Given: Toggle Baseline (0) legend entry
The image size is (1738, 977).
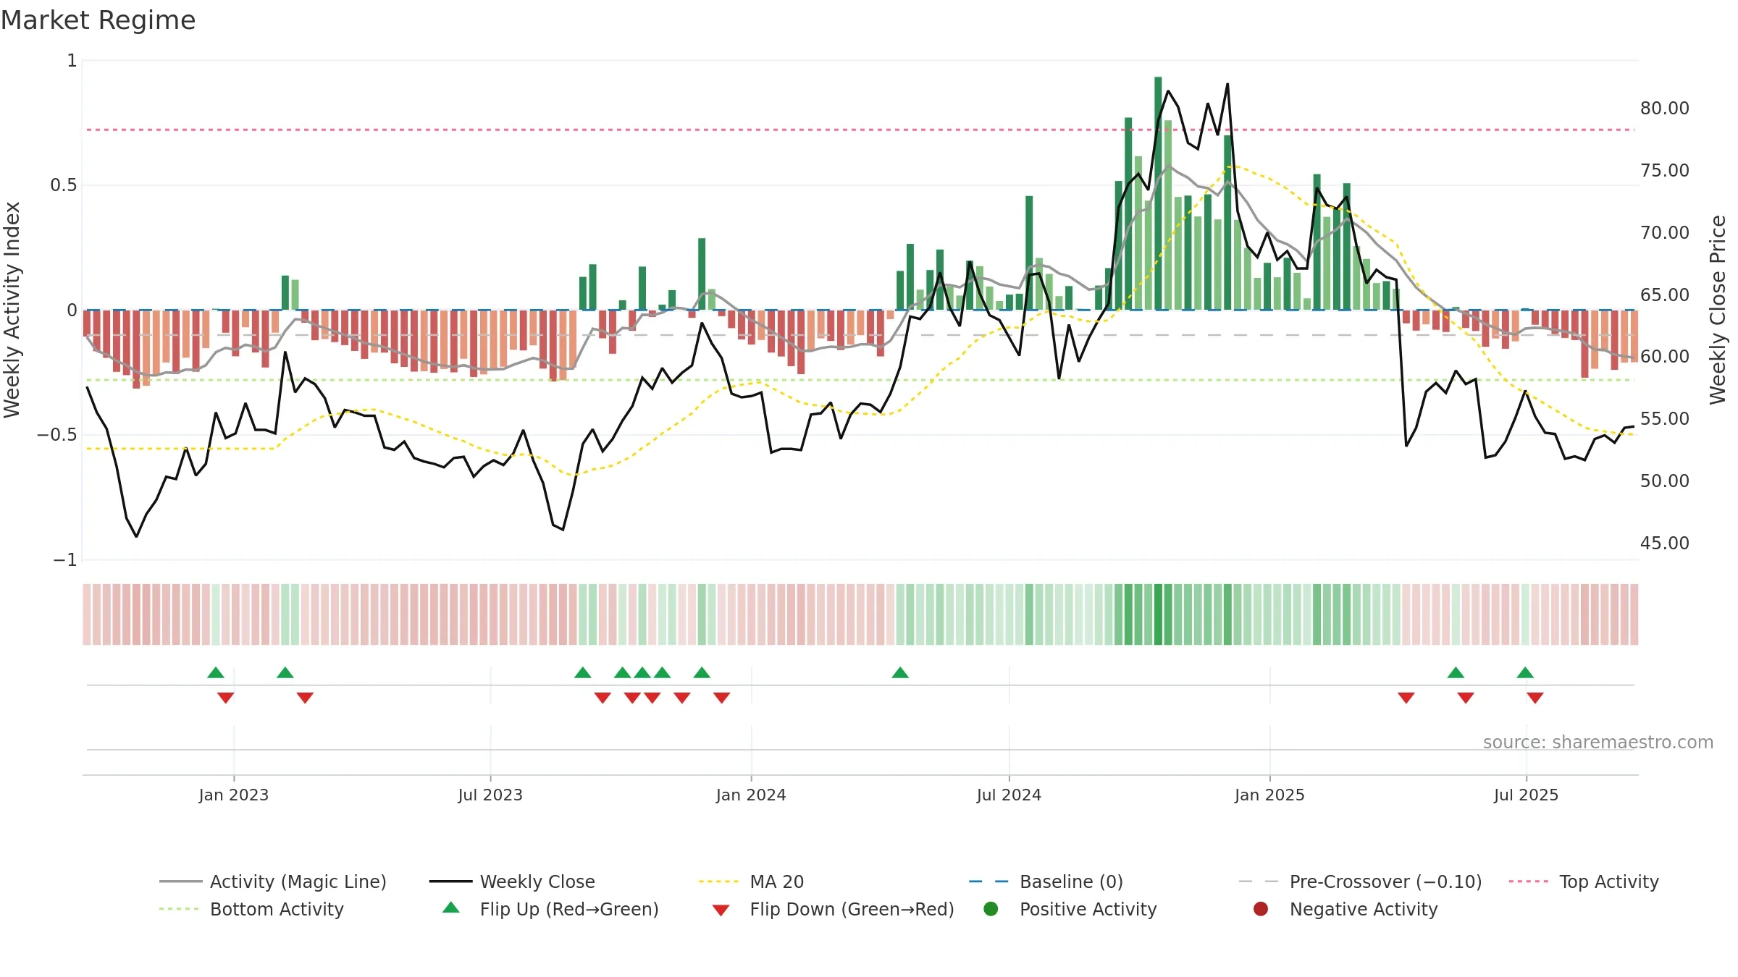Looking at the screenshot, I should point(1046,881).
